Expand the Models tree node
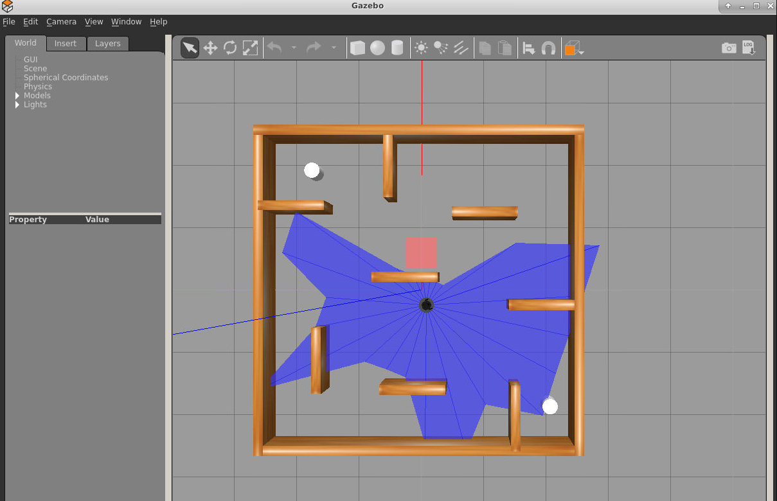777x501 pixels. pyautogui.click(x=17, y=96)
